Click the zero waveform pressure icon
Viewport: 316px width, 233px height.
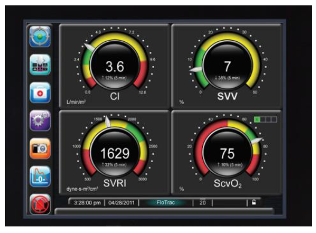40,177
